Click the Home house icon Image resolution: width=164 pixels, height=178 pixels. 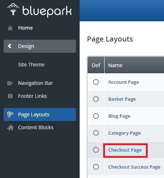[10, 28]
